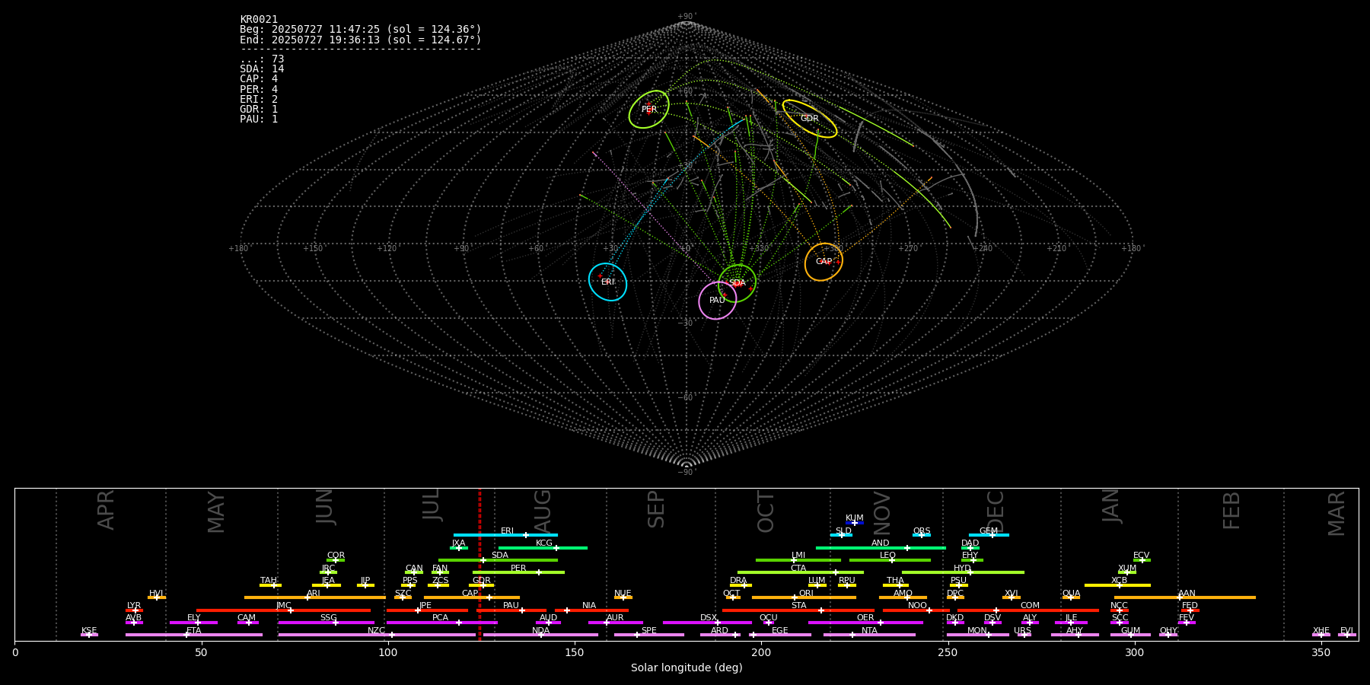The image size is (1370, 685).
Task: Select the JMC shower bar on timeline
Action: [x=284, y=610]
